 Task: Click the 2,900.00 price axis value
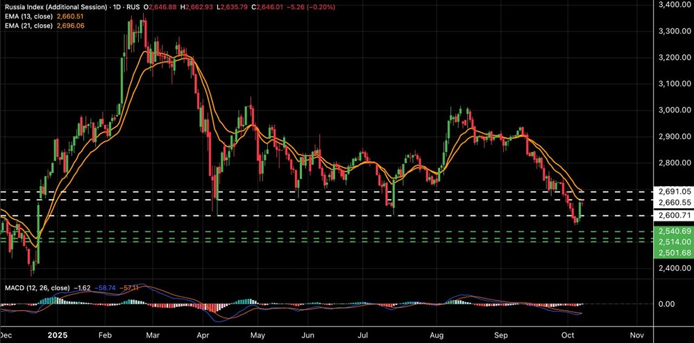675,136
